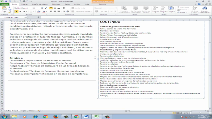212x119 pixels.
Task: Open the font size 11 dropdown
Action: point(39,8)
